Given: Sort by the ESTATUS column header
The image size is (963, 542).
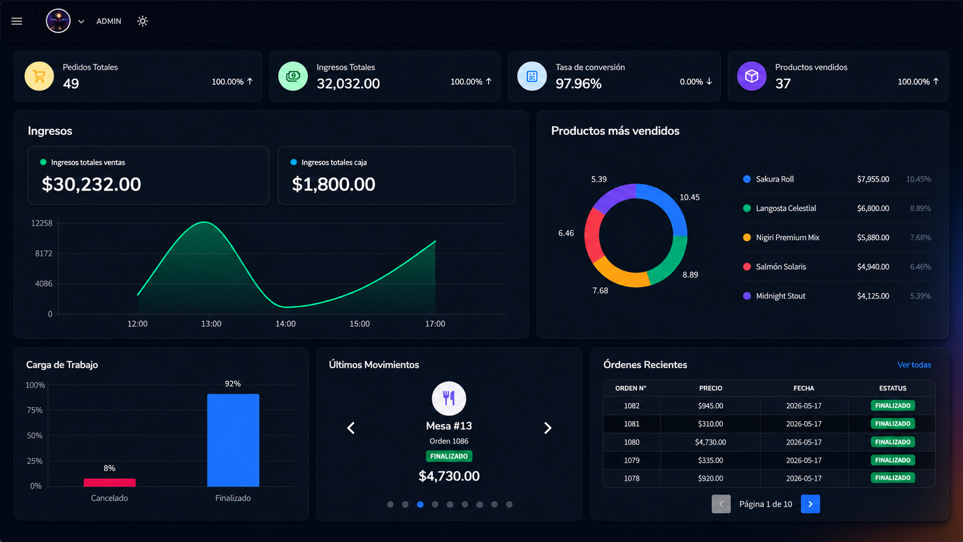Looking at the screenshot, I should point(893,388).
